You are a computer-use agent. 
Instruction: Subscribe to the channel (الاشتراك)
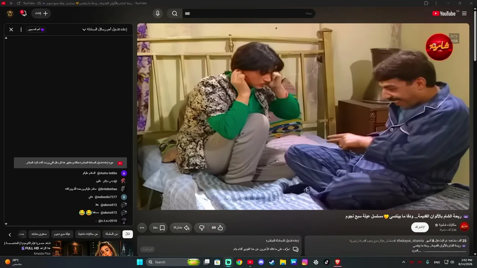(x=420, y=227)
